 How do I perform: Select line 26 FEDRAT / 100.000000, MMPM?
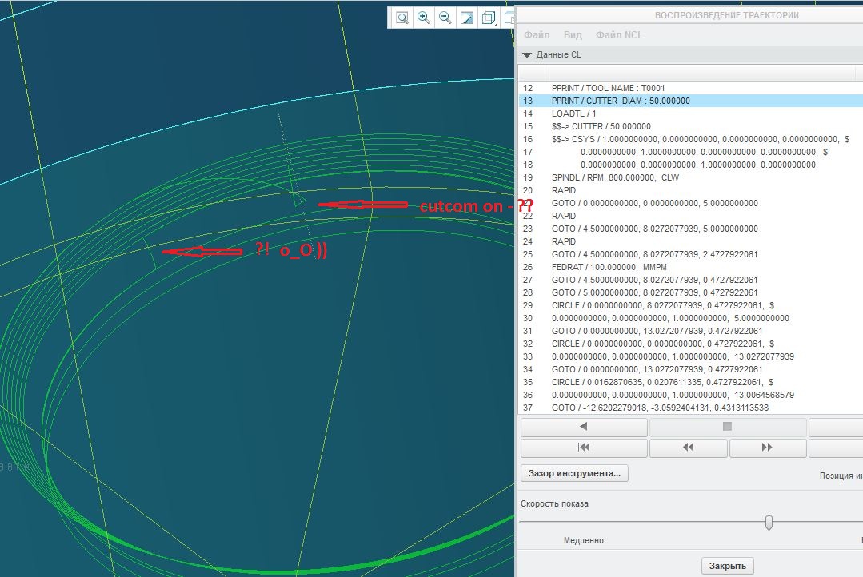point(691,267)
